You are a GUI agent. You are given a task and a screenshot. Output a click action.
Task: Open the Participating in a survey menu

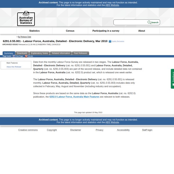(x=106, y=31)
